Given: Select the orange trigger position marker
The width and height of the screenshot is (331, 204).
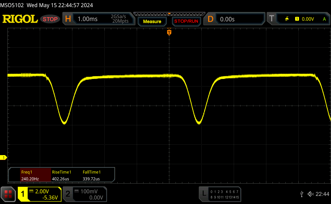Looking at the screenshot, I should [169, 32].
